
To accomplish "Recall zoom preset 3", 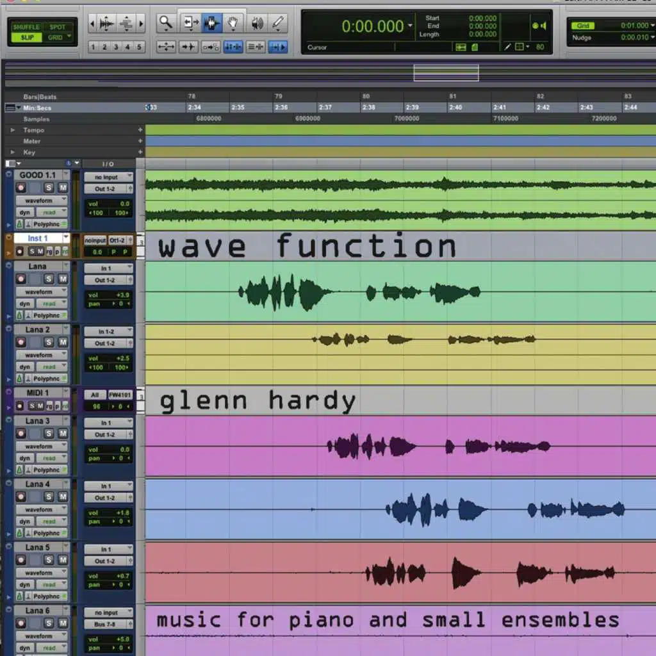I will pyautogui.click(x=115, y=47).
